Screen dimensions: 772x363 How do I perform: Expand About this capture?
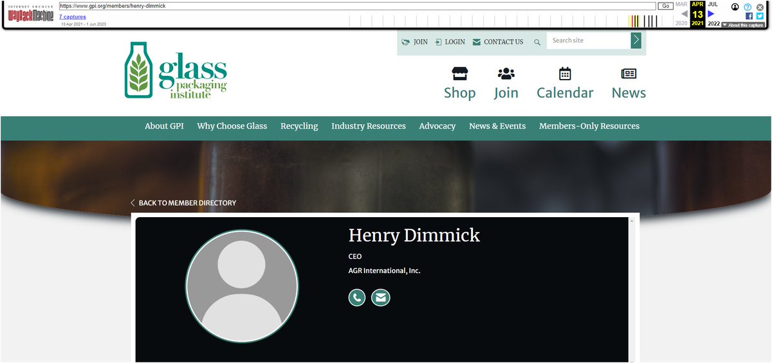[x=743, y=25]
